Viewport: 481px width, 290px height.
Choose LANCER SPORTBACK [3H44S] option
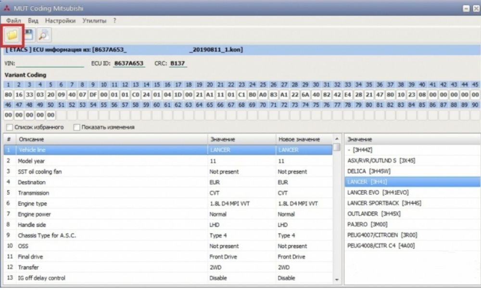(412, 203)
